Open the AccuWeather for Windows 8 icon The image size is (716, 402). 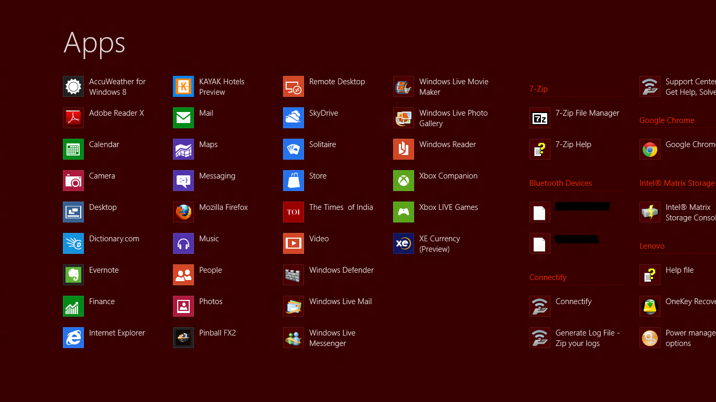pyautogui.click(x=73, y=86)
